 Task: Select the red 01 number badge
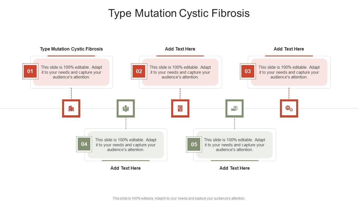(x=30, y=71)
